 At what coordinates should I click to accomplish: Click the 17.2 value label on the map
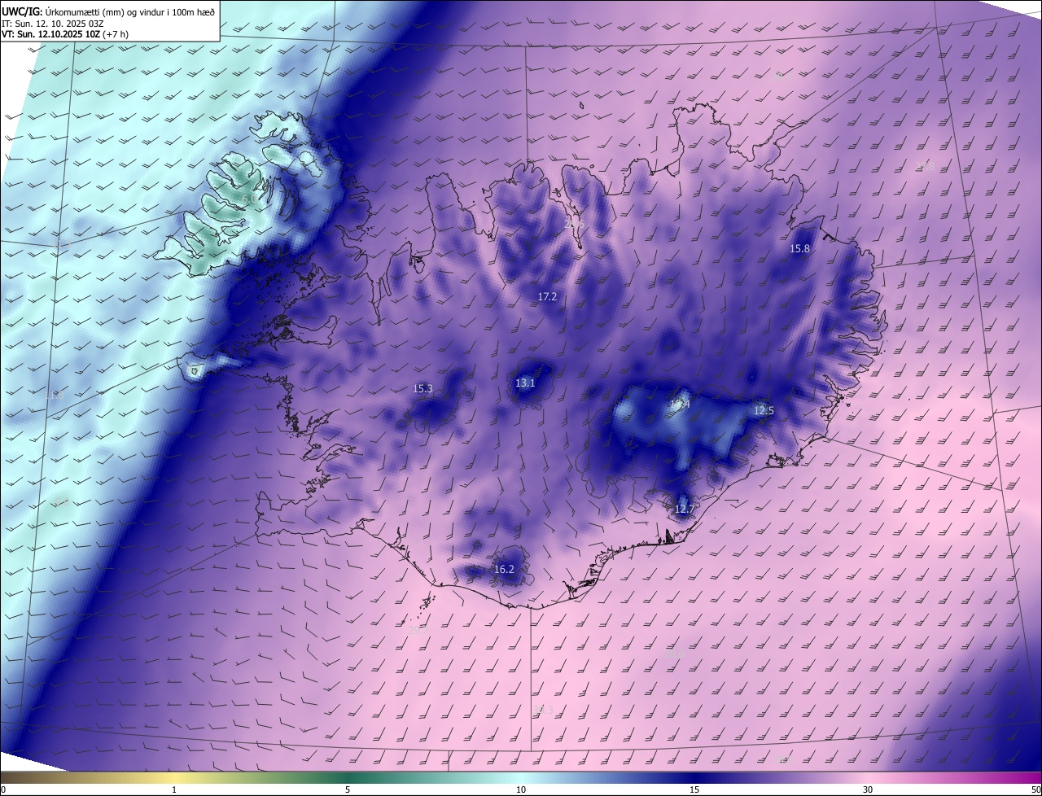pyautogui.click(x=547, y=297)
